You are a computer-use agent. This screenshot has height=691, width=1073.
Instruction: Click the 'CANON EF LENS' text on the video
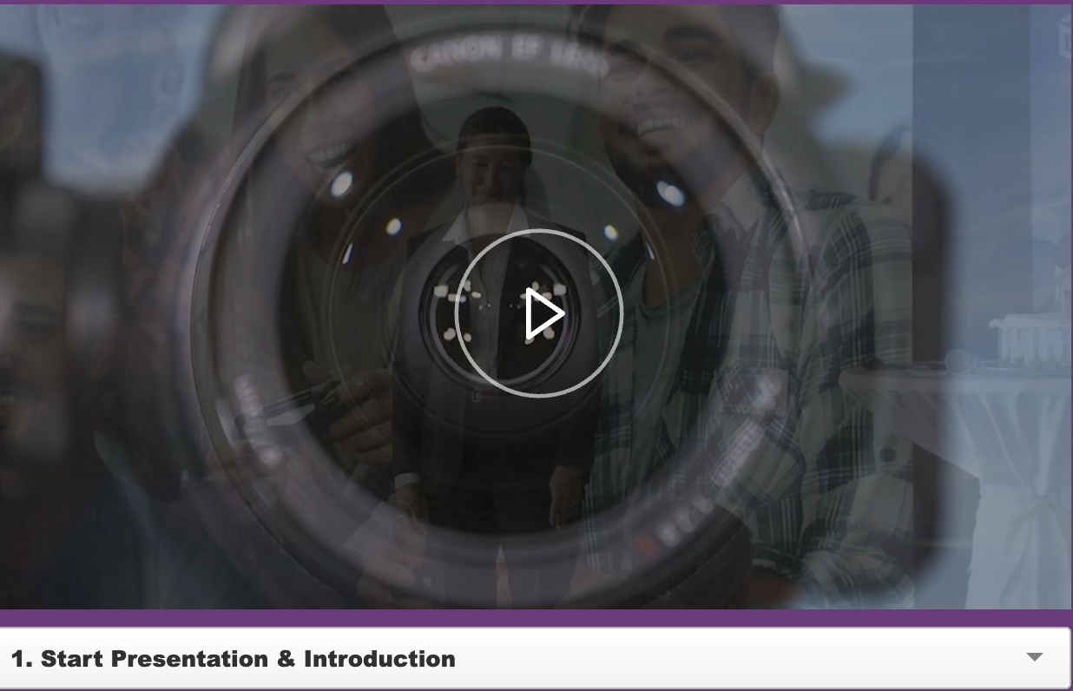509,58
